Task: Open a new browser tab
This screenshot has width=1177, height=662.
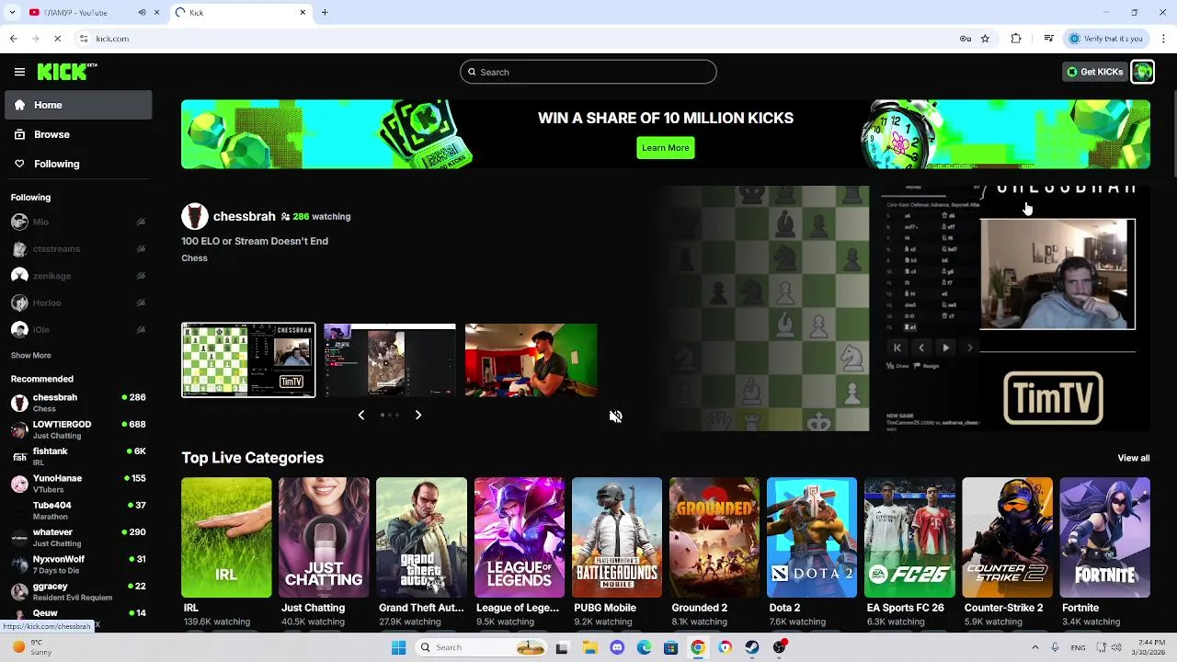Action: click(325, 12)
